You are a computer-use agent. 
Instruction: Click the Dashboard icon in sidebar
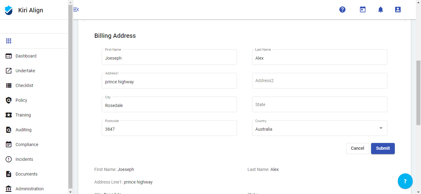point(9,56)
